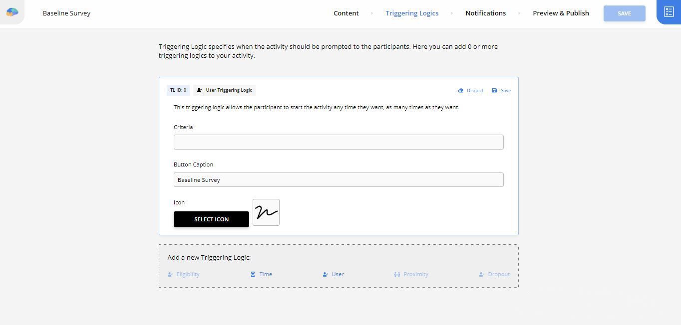Click the app logo in the top-left corner
Viewport: 681px width, 325px height.
coord(12,12)
